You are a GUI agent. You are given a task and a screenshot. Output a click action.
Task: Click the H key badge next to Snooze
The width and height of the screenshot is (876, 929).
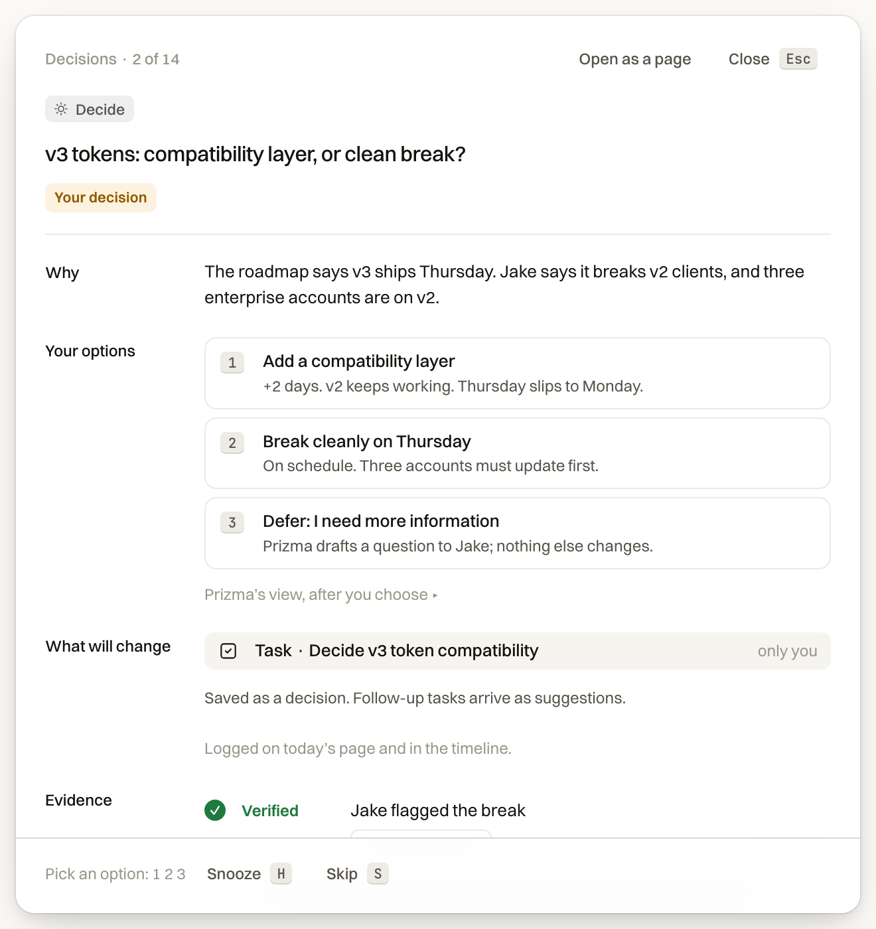tap(281, 874)
